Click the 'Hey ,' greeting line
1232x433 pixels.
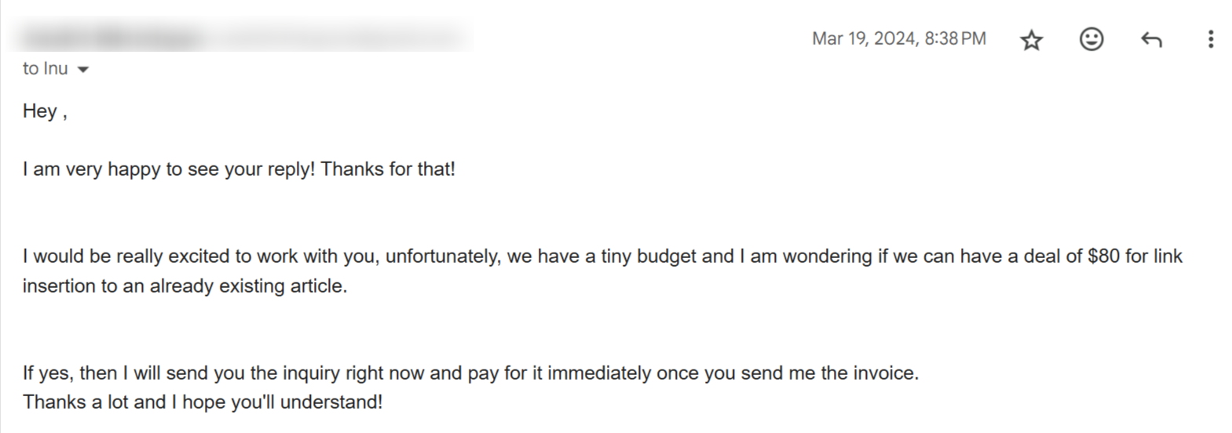(45, 111)
